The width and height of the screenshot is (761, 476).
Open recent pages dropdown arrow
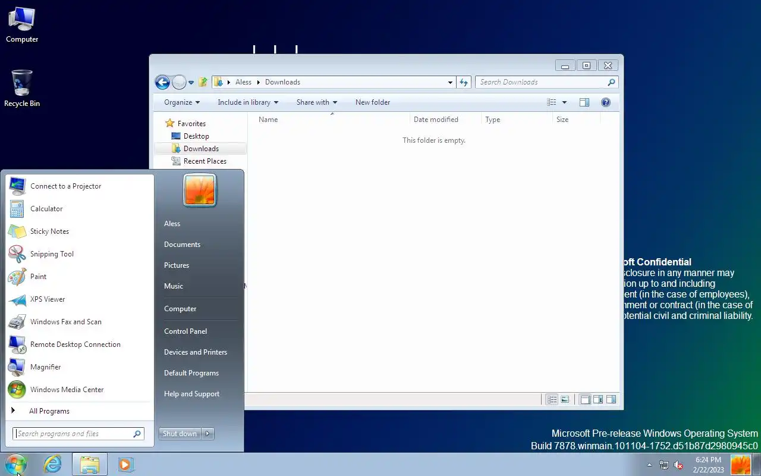tap(191, 83)
